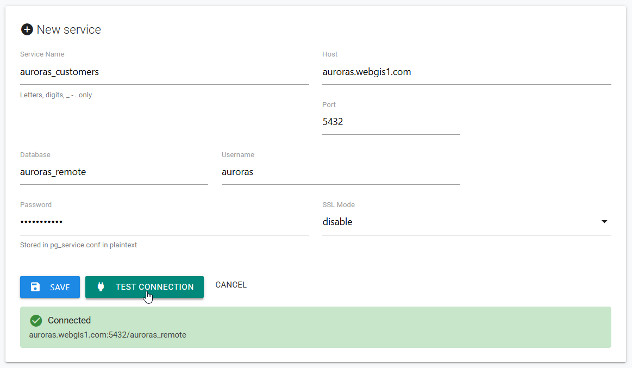Click the SAVE button label
Screen dimensions: 632x368
[x=60, y=288]
